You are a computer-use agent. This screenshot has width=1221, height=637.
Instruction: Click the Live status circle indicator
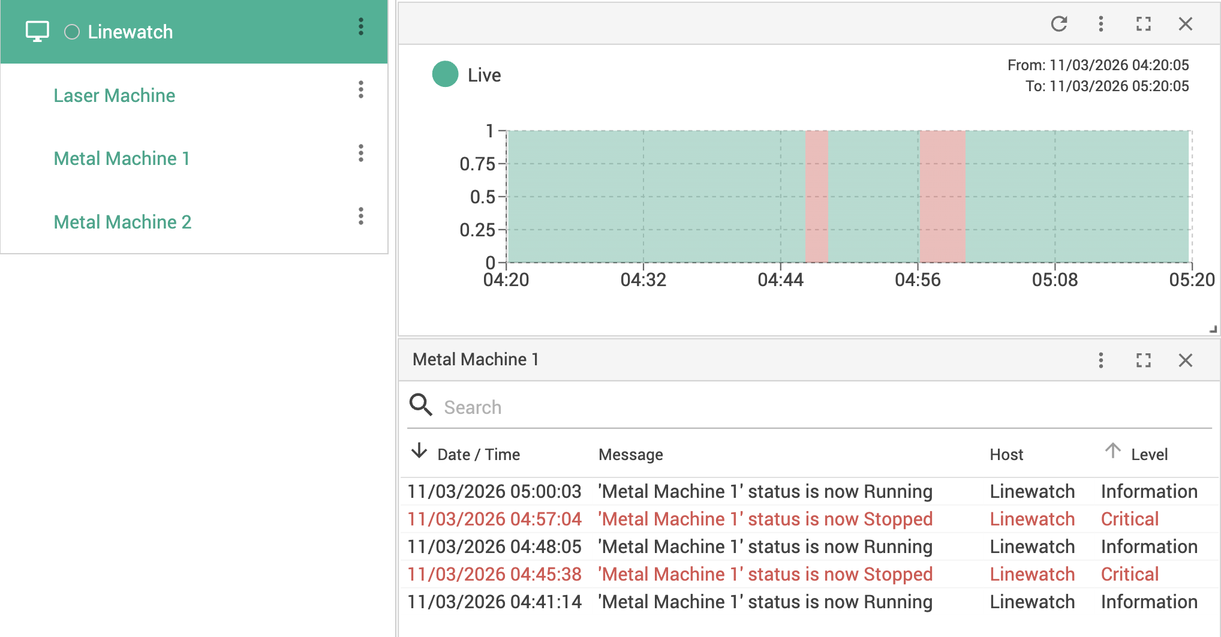444,74
